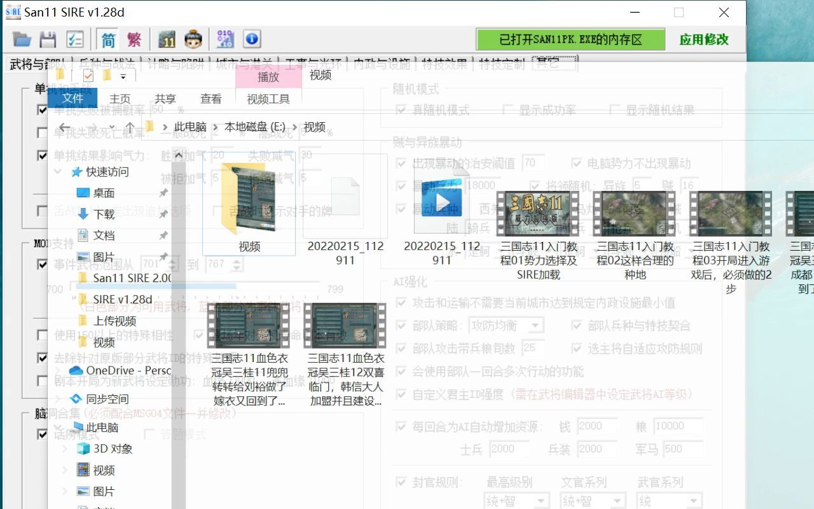Open Explorer 主页 ribbon tab
This screenshot has height=509, width=814.
(120, 99)
